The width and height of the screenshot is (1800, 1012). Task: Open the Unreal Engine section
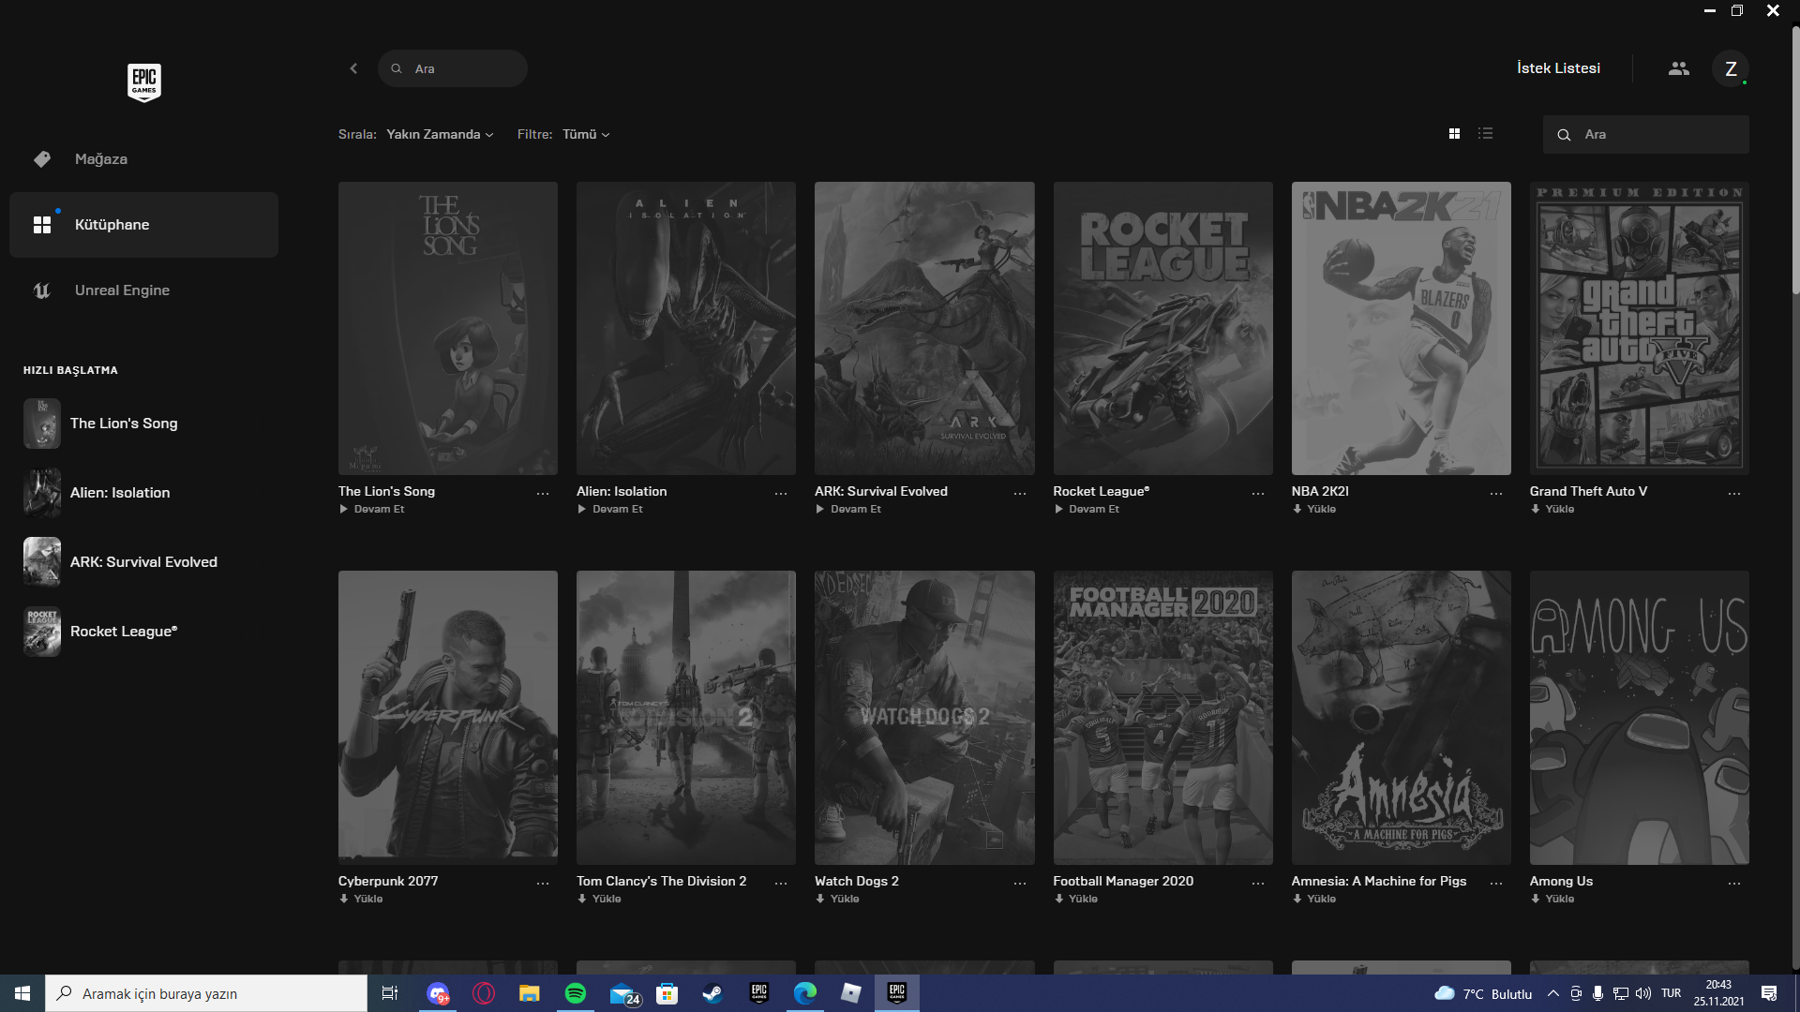[x=143, y=290]
